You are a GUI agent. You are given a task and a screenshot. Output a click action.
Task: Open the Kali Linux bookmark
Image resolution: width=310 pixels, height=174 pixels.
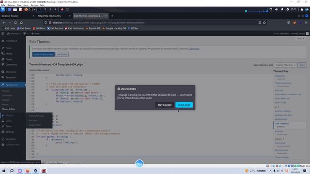pos(9,29)
